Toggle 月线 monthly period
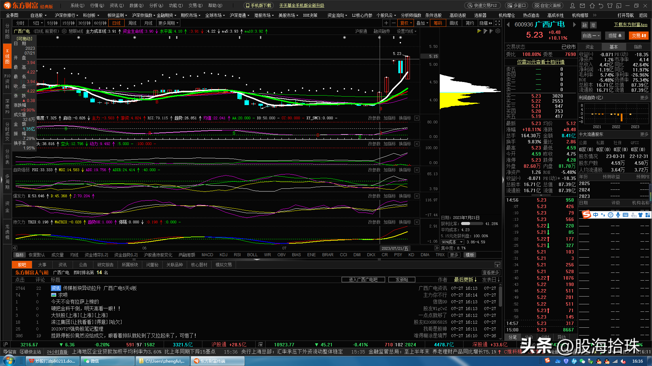Screen dimensions: 652x366 (148, 23)
